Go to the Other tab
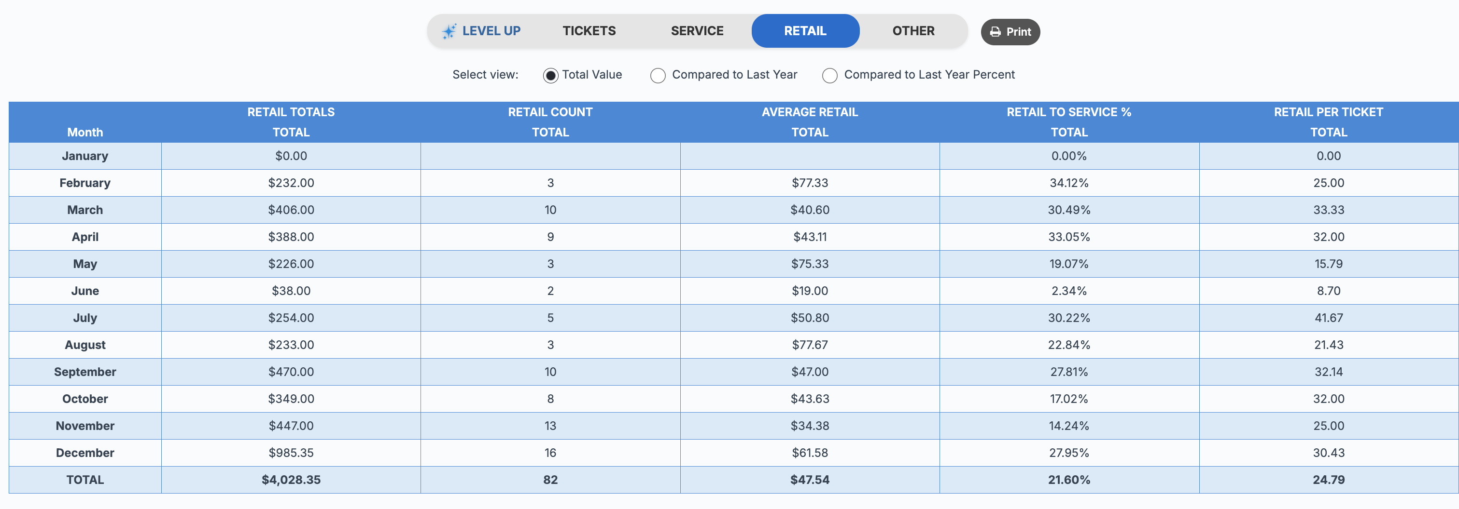Image resolution: width=1459 pixels, height=509 pixels. [913, 31]
